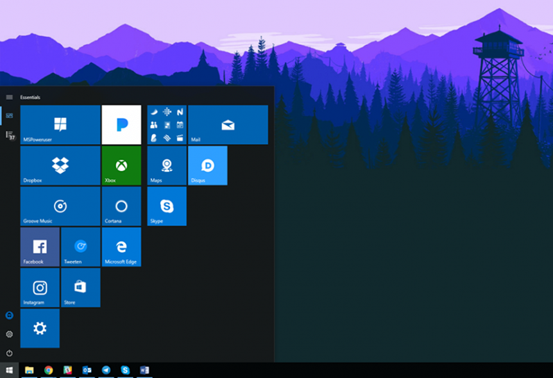Open Skype from the taskbar

click(125, 370)
